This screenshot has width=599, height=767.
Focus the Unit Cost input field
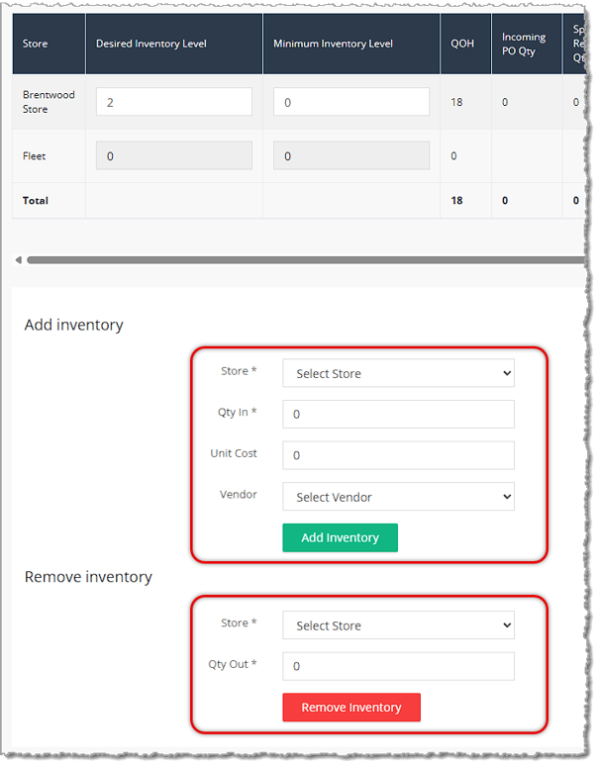click(x=398, y=455)
